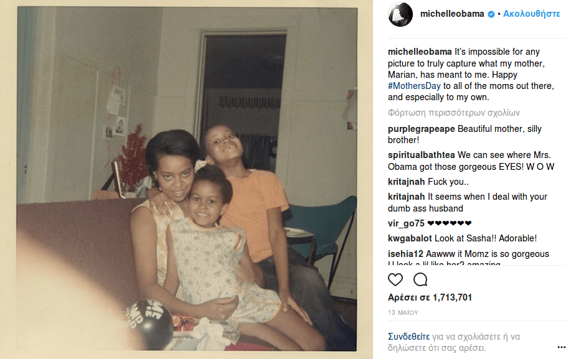Open kwgabalot commenter profile
571x359 pixels.
tap(410, 238)
